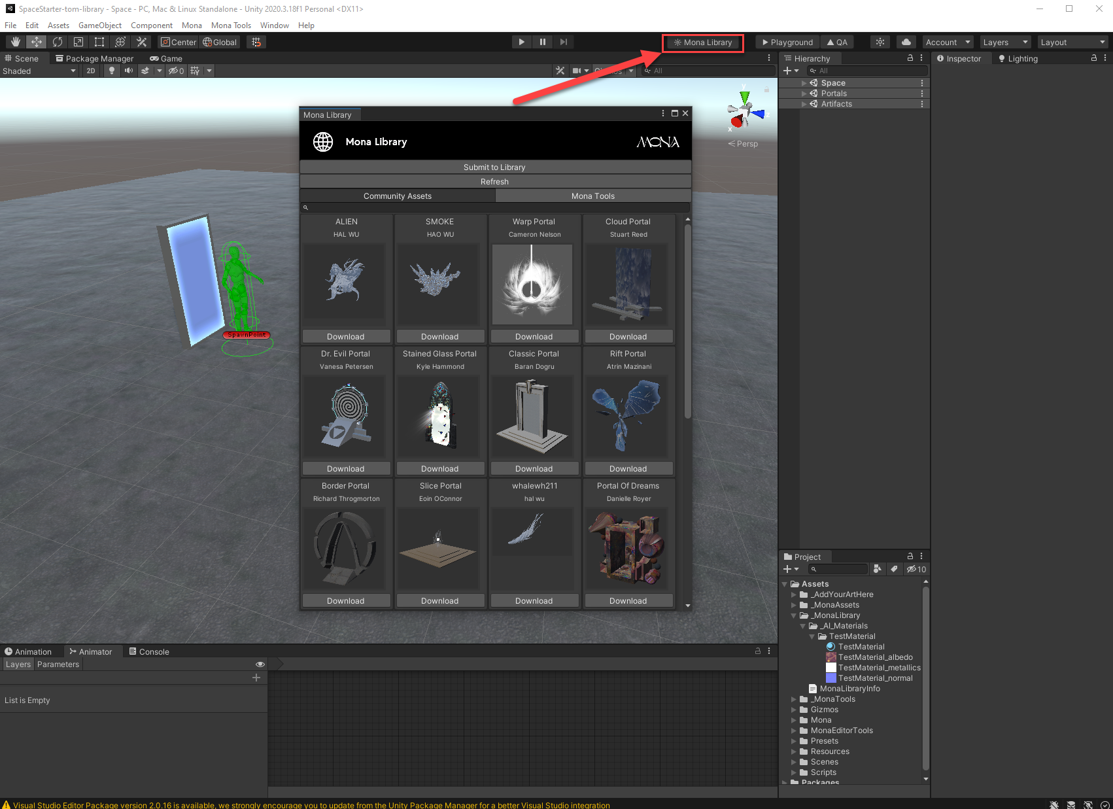1113x809 pixels.
Task: Collapse TestMaterial folder
Action: [x=812, y=636]
